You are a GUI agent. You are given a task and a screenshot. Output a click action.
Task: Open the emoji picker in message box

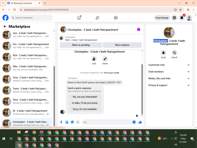coord(134,122)
